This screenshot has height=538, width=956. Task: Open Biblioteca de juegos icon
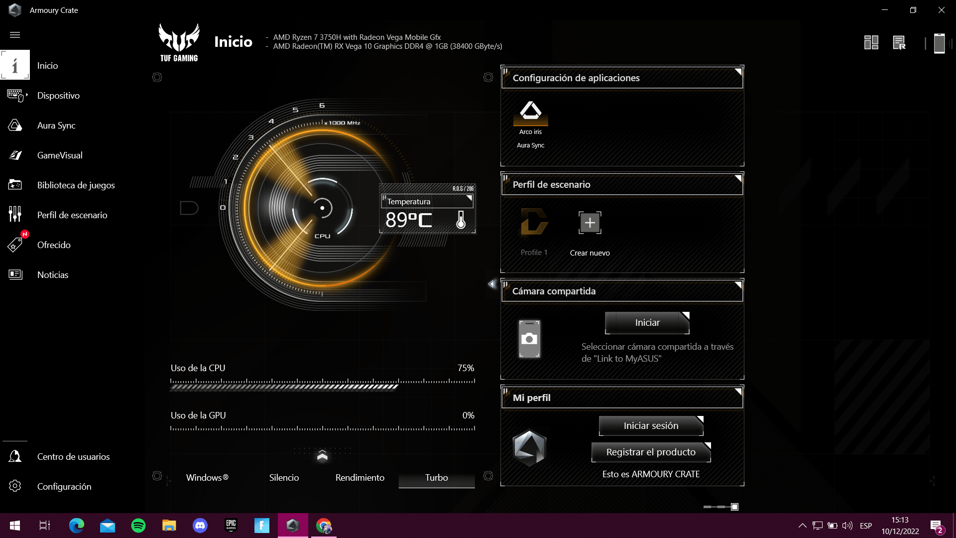[x=15, y=185]
